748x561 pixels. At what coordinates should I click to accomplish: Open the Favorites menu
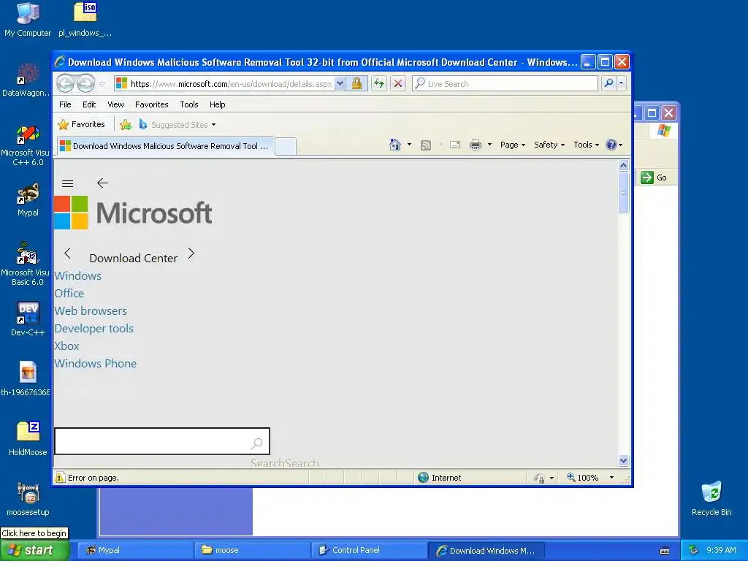(152, 104)
